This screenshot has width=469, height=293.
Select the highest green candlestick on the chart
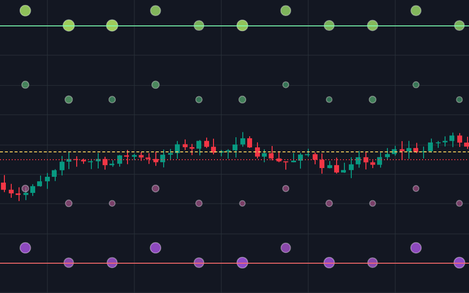[243, 140]
